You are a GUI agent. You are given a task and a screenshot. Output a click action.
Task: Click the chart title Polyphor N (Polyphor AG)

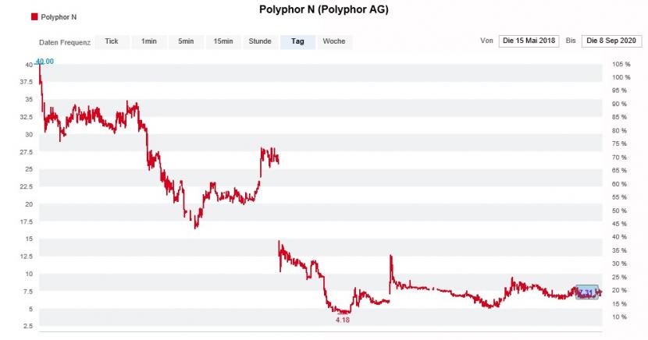pos(323,9)
